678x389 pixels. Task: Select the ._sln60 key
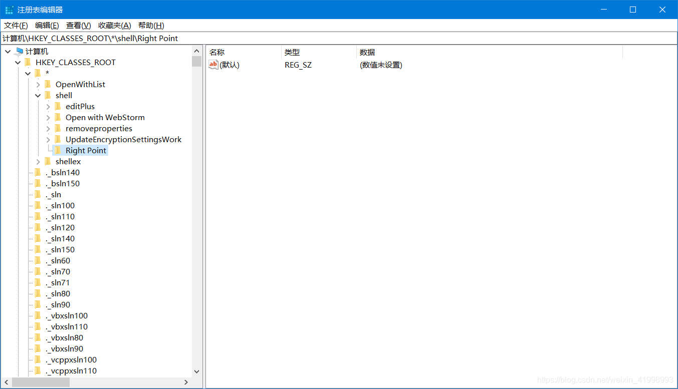click(58, 260)
